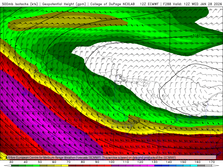The height and width of the screenshot is (167, 223).
Task: Click the 70 knot legend label
Action: [x=69, y=162]
